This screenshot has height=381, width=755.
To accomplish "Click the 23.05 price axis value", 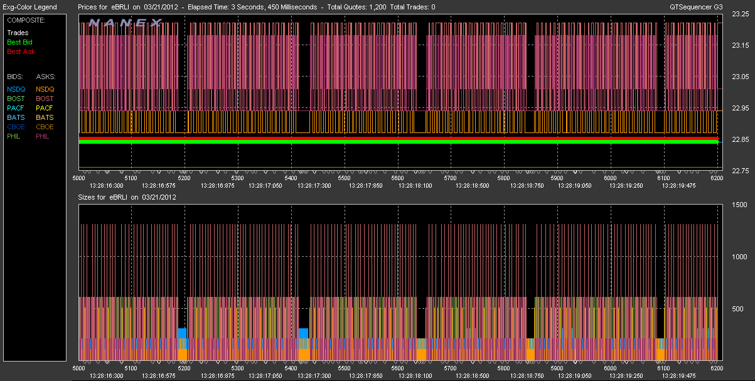I will tap(741, 77).
